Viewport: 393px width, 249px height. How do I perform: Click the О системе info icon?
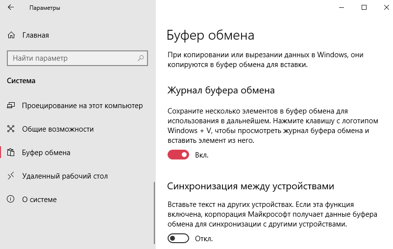[x=11, y=200]
